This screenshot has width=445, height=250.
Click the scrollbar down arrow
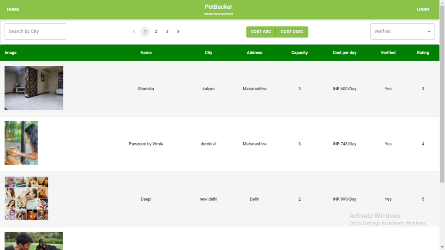pos(442,247)
